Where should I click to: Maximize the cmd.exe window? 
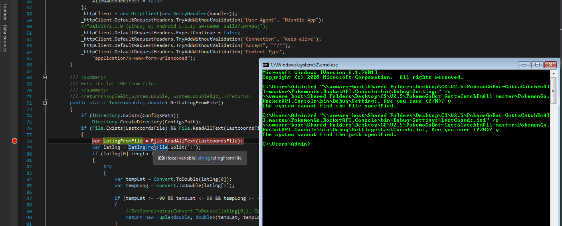coord(537,64)
